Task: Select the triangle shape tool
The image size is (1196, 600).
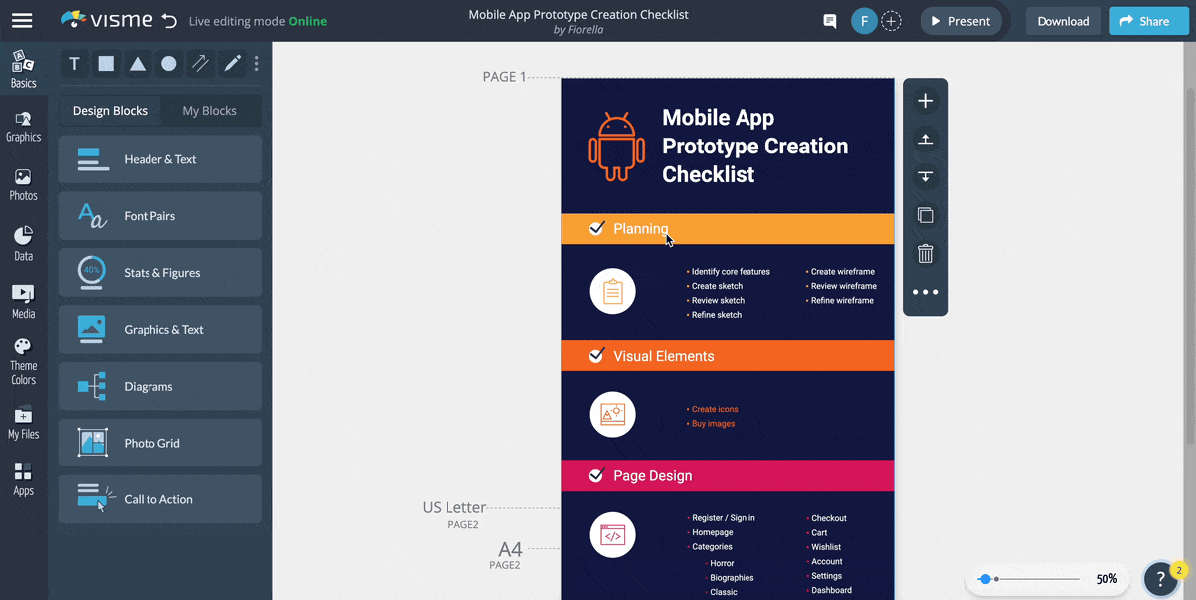Action: tap(138, 64)
